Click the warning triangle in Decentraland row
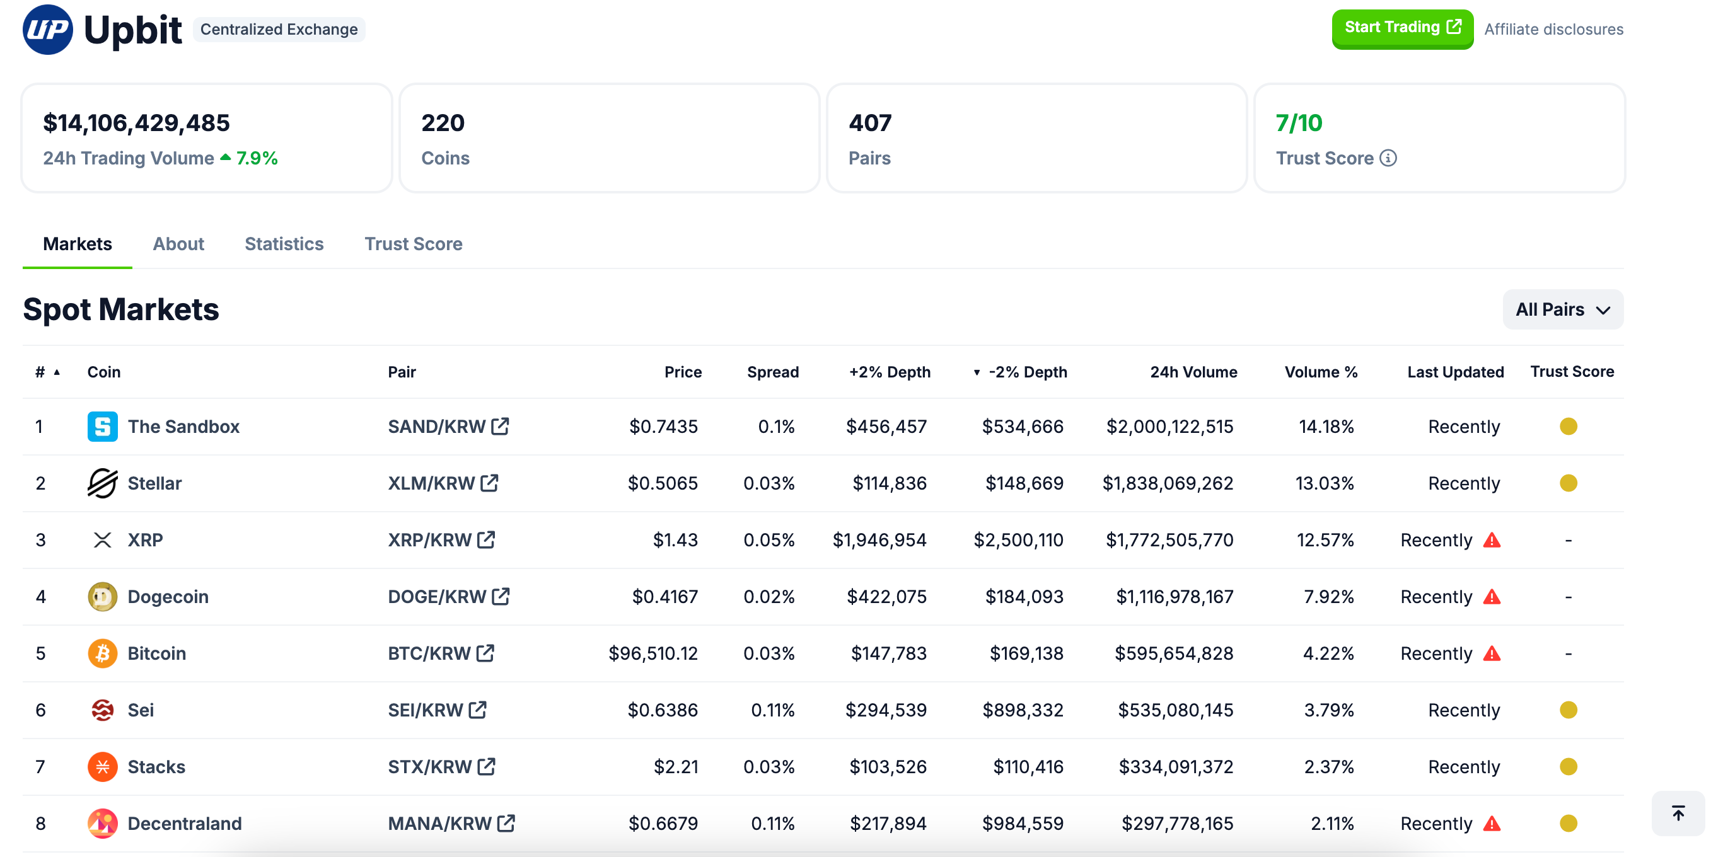Viewport: 1723px width, 857px height. 1492,823
